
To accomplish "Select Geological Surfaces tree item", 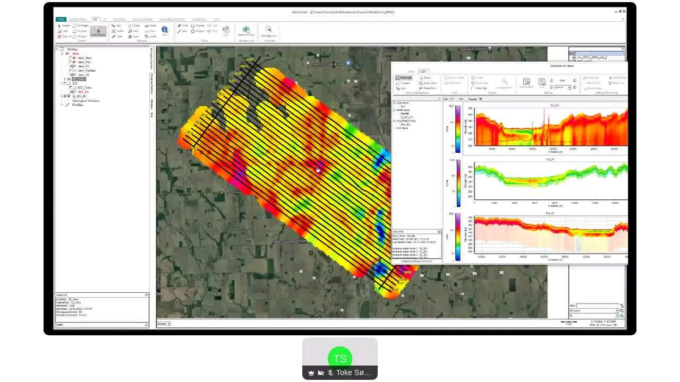I will pos(86,100).
